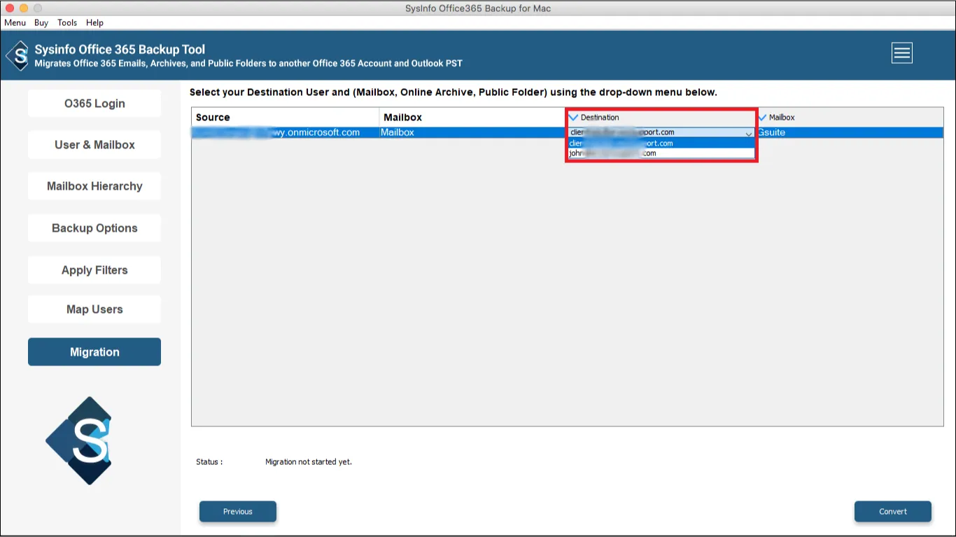Expand the Destination user combo box arrow
Viewport: 956px width, 537px height.
point(748,133)
